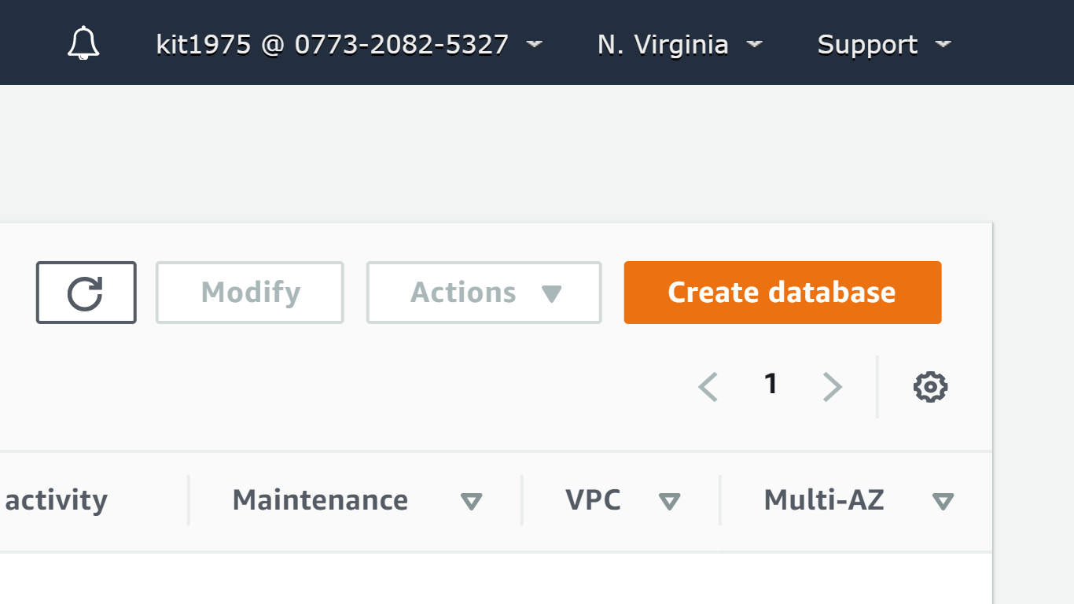Screen dimensions: 1074x604
Task: Click the VPC column header label
Action: pos(593,500)
